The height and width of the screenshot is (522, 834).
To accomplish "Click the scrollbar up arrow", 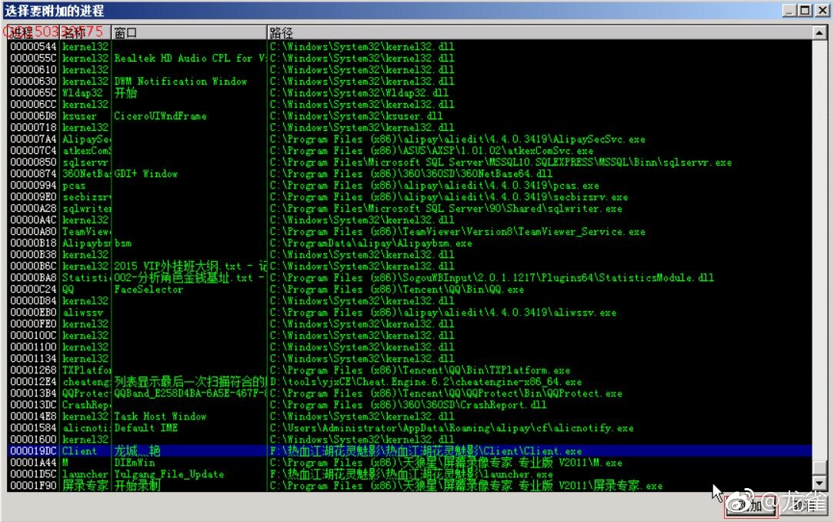I will pyautogui.click(x=819, y=32).
